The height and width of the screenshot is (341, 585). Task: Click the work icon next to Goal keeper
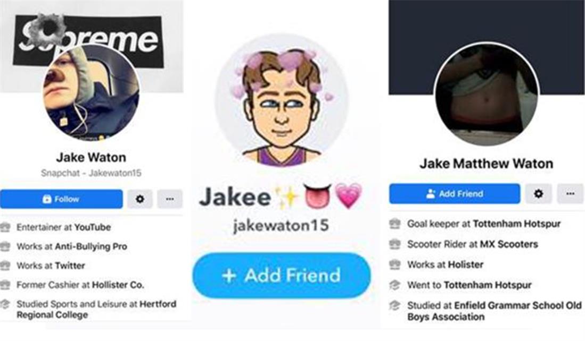click(395, 224)
